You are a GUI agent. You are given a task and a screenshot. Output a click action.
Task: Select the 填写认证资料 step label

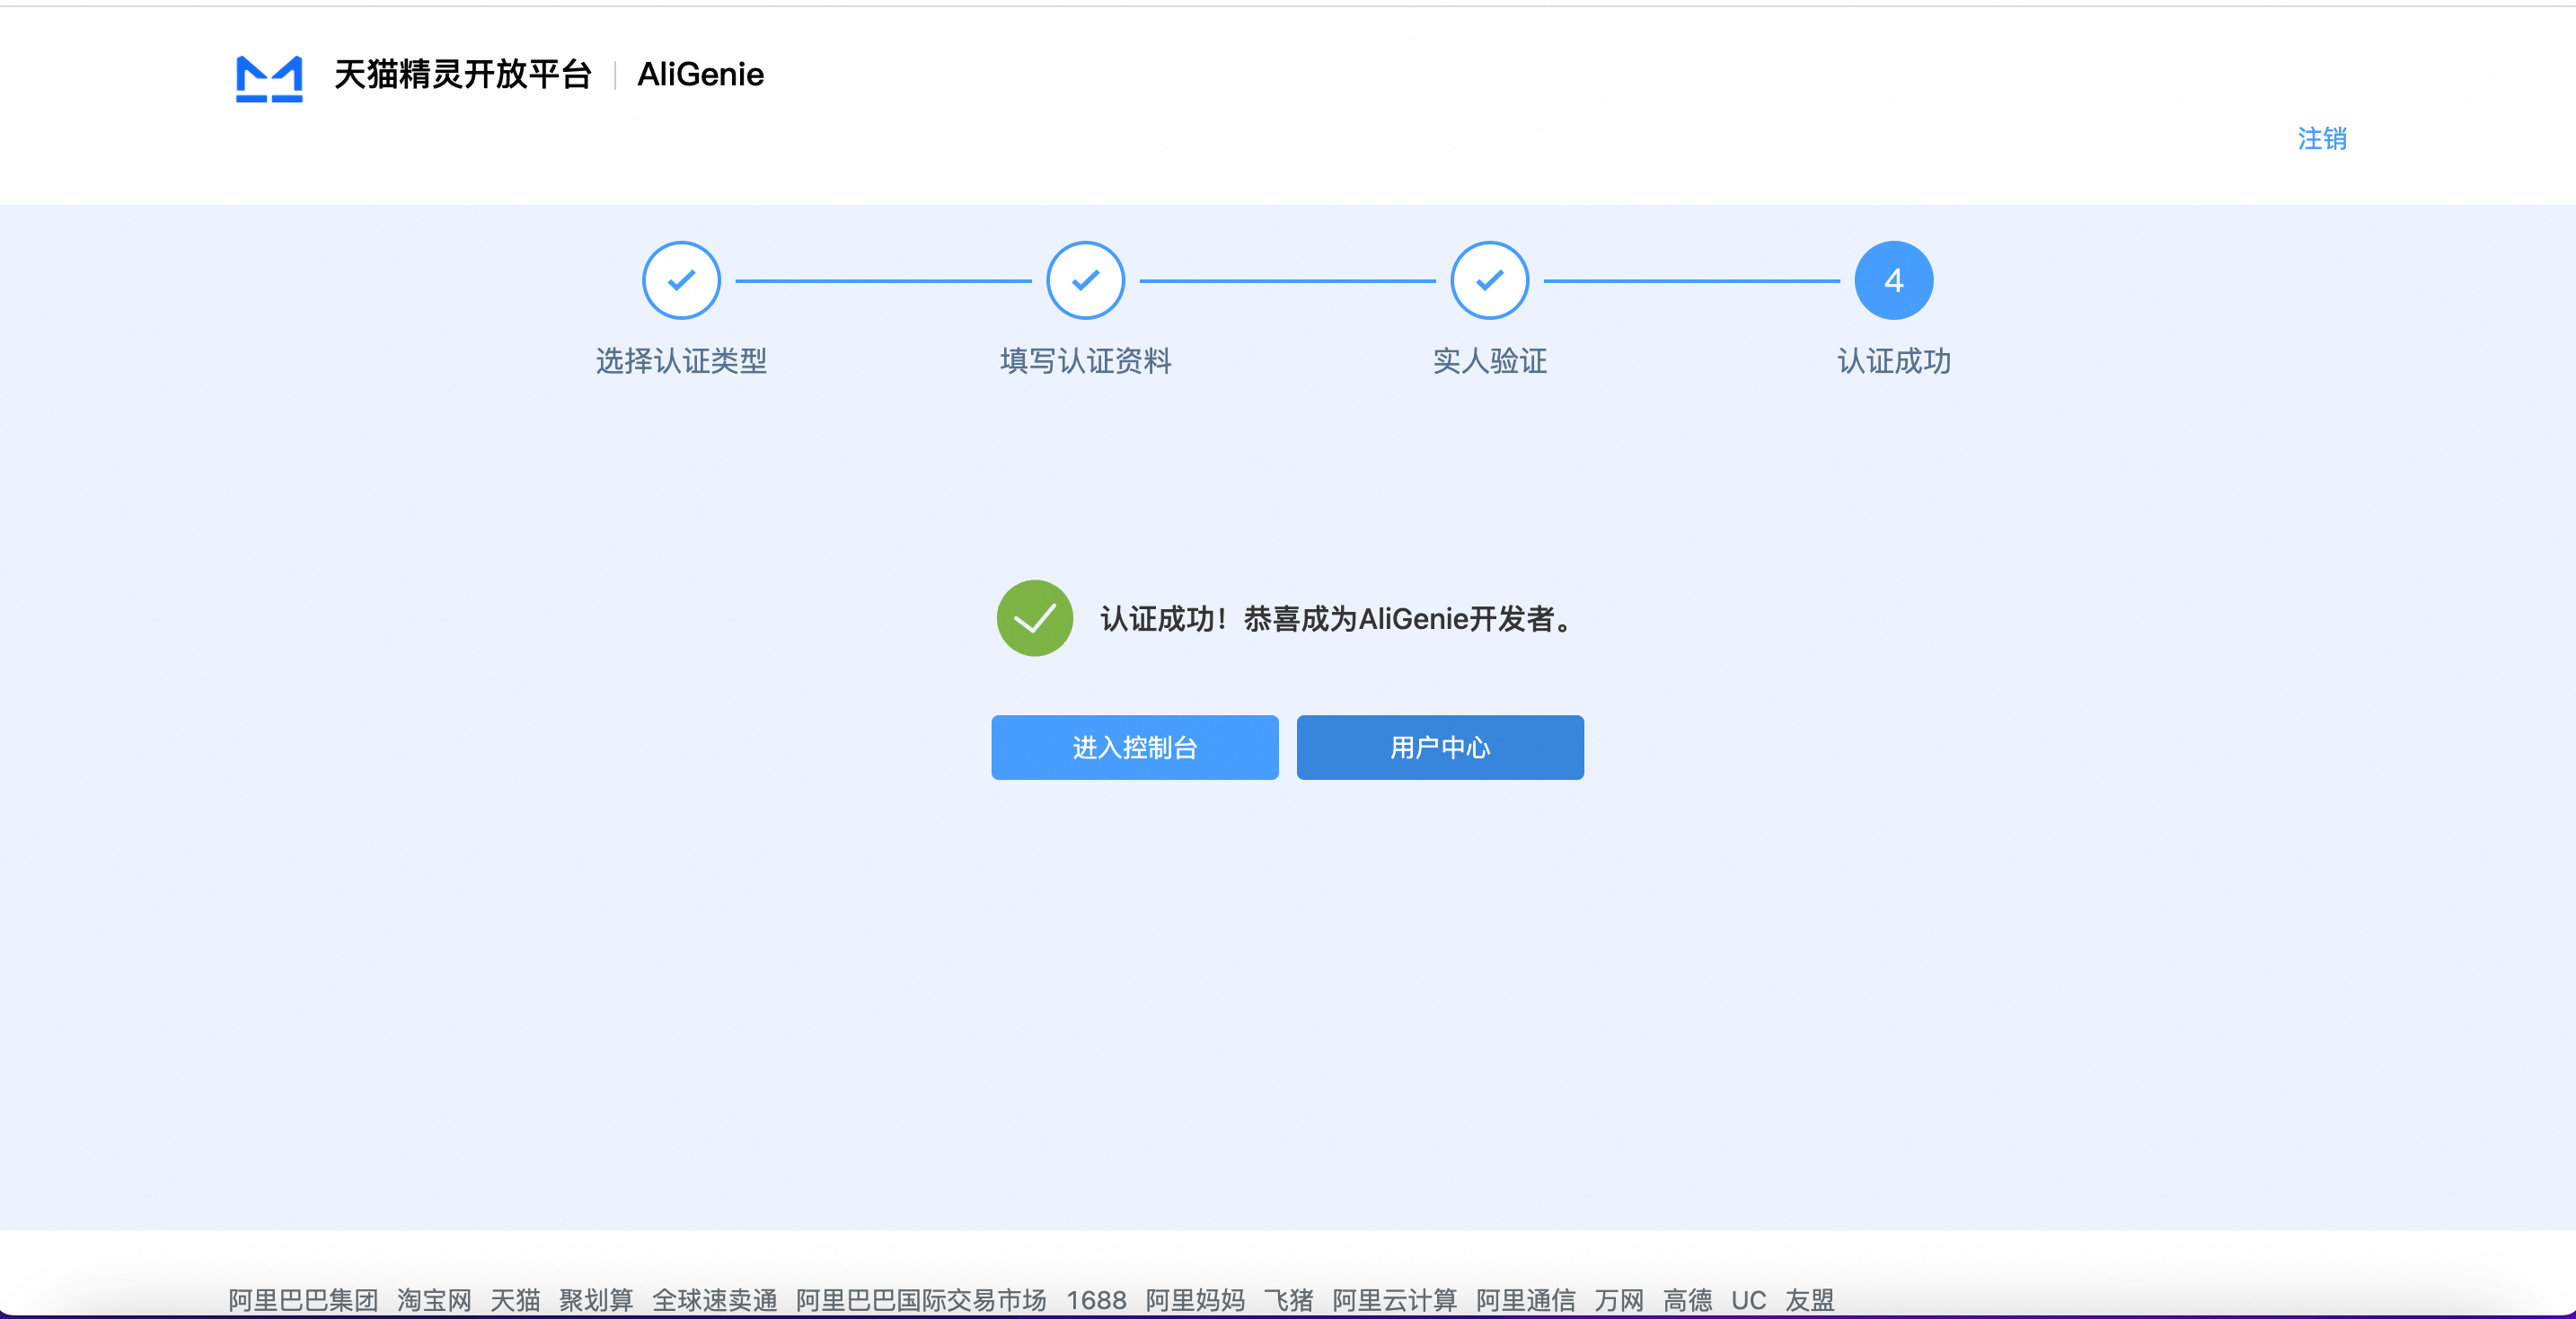[x=1085, y=361]
